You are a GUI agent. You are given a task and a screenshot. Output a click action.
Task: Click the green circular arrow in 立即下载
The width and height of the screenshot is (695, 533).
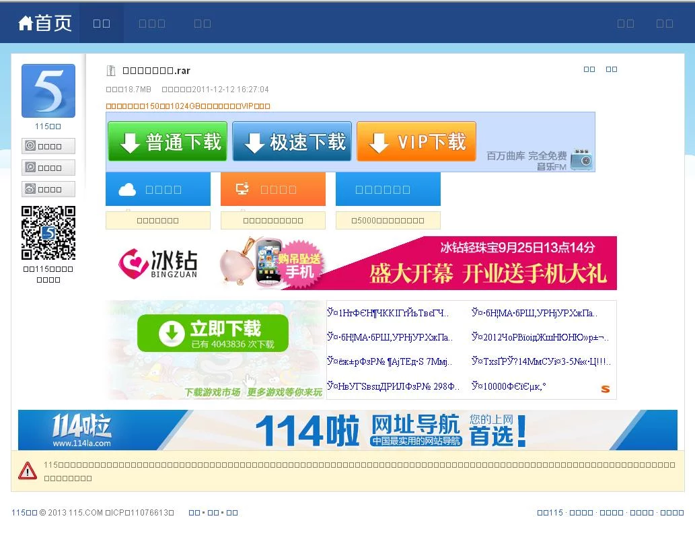pyautogui.click(x=172, y=333)
